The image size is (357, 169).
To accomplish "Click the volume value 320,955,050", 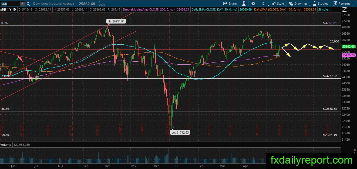I will 21,145.
